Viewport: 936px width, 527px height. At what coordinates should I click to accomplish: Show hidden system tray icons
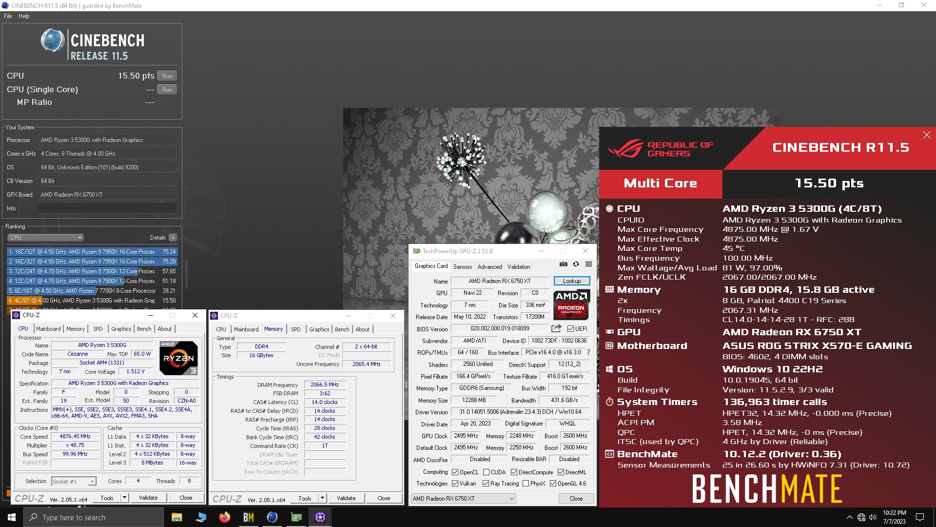(x=850, y=517)
